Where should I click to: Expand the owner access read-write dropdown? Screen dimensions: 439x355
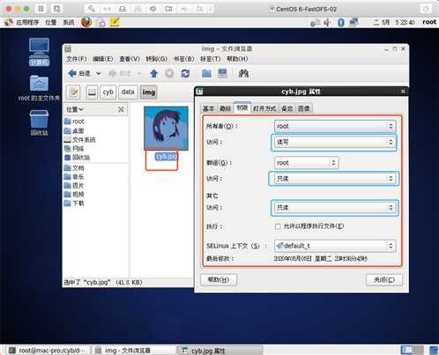click(x=334, y=143)
